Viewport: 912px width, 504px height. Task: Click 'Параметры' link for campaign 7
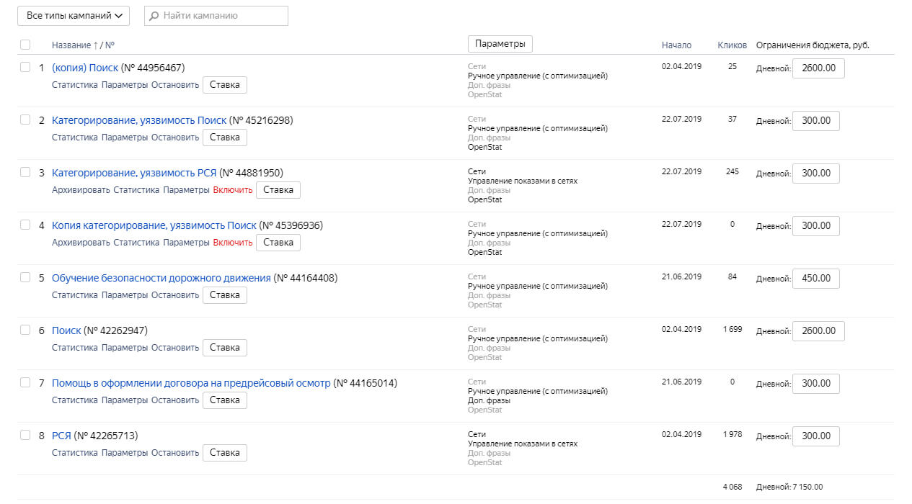click(124, 400)
